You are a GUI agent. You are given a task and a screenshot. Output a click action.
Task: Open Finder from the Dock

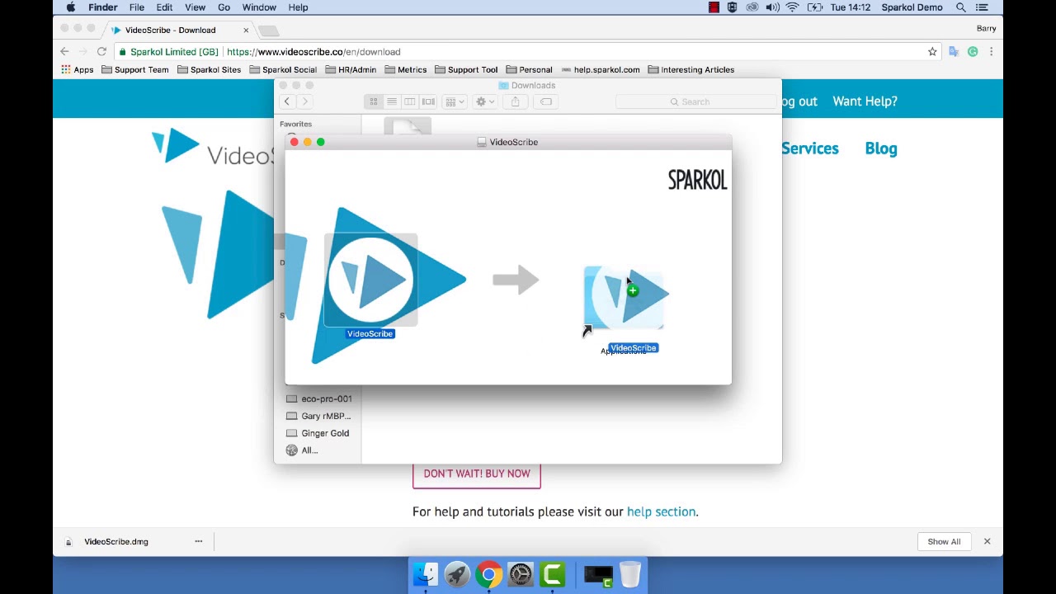pos(426,574)
